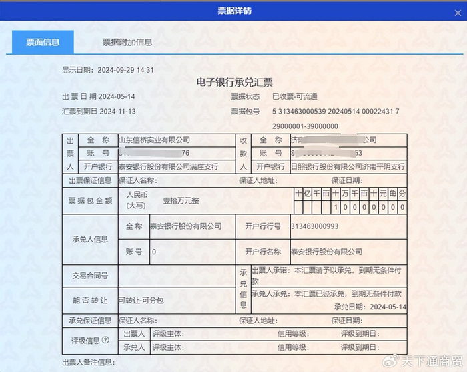The image size is (467, 372).
Task: Select the maturity date 2024-11-13
Action: click(117, 111)
